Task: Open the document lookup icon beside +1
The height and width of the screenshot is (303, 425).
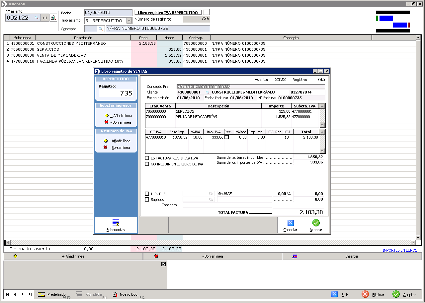Action: [x=53, y=18]
